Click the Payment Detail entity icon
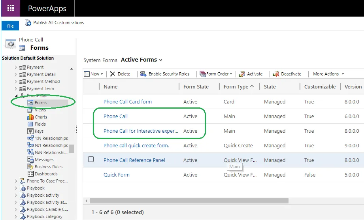This screenshot has width=364, height=220. tap(23, 75)
